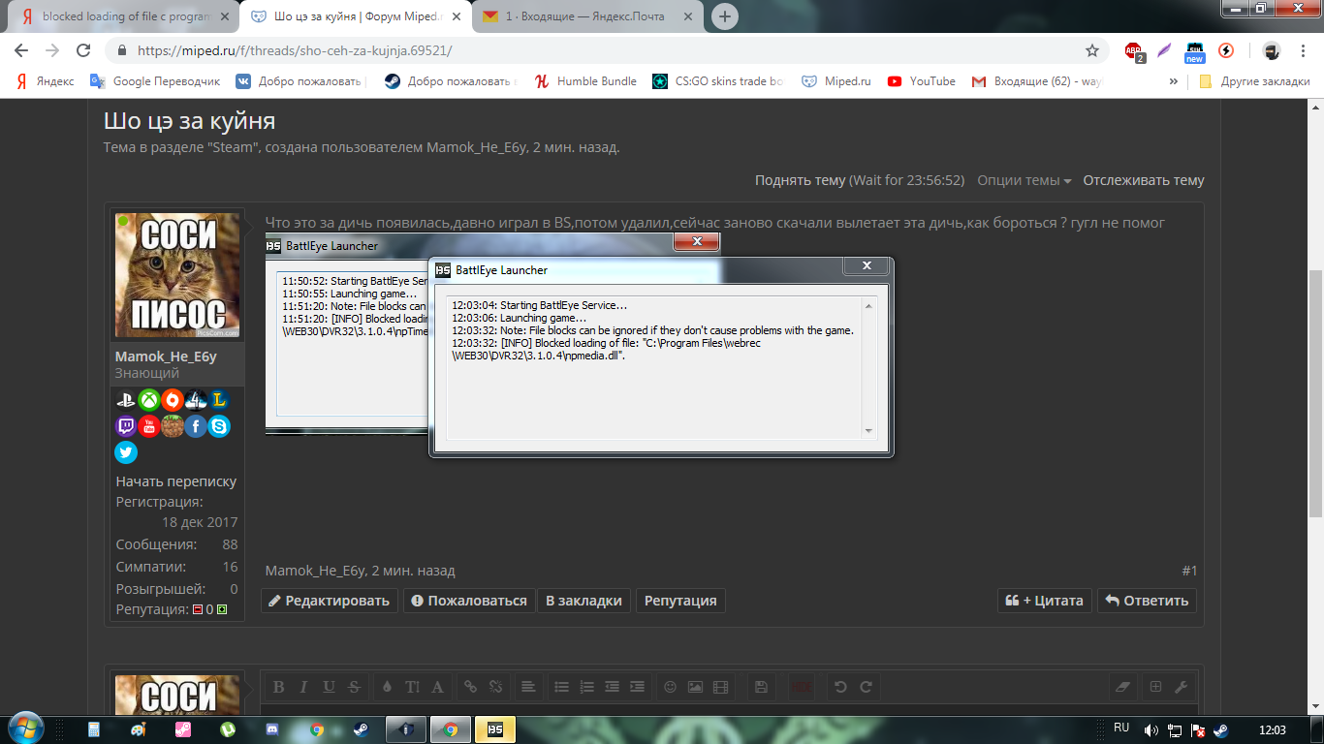1324x744 pixels.
Task: Click the Twitter badge icon in the user profile
Action: coord(126,451)
